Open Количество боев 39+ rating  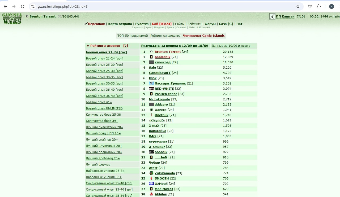pos(102,121)
